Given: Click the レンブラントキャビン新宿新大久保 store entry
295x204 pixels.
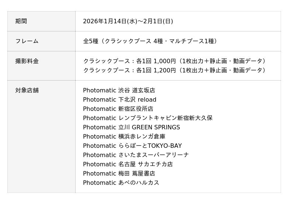Looking at the screenshot, I should tap(147, 118).
